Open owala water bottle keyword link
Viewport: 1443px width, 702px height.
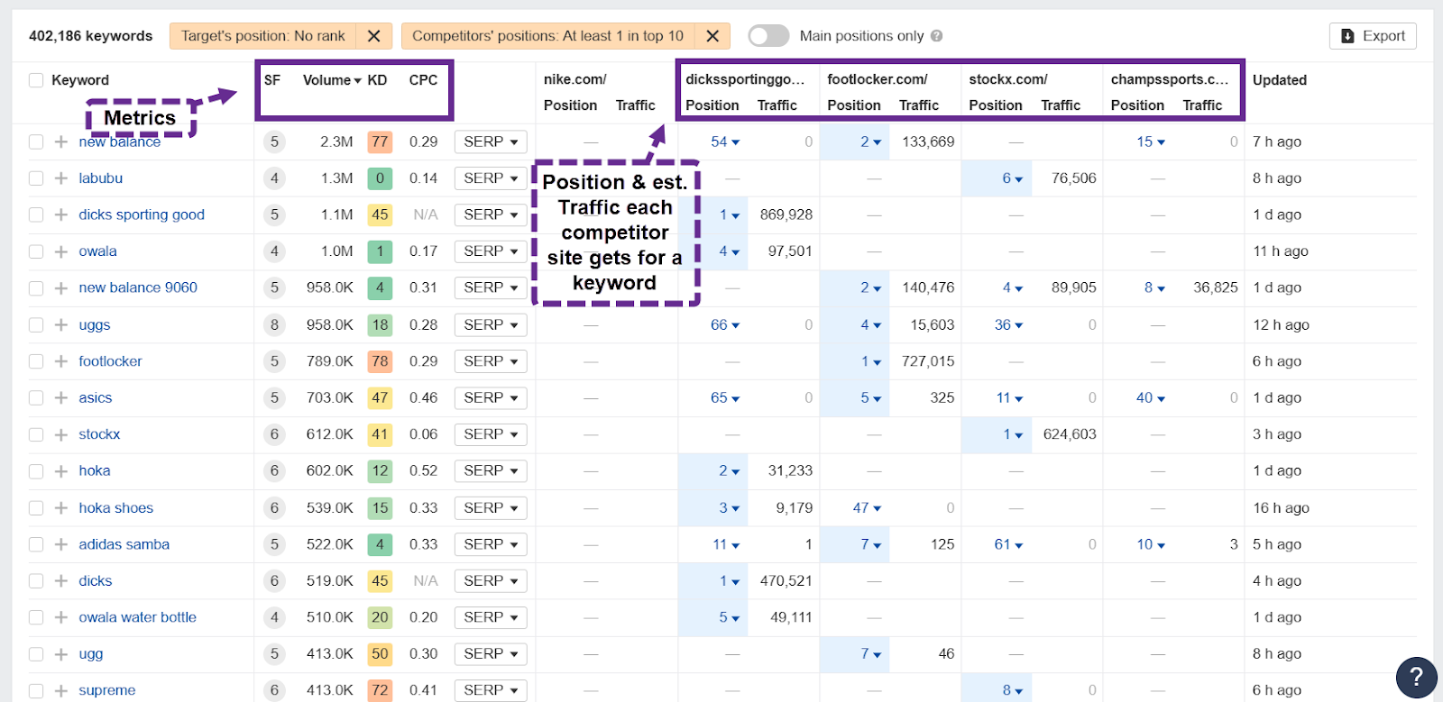coord(138,617)
